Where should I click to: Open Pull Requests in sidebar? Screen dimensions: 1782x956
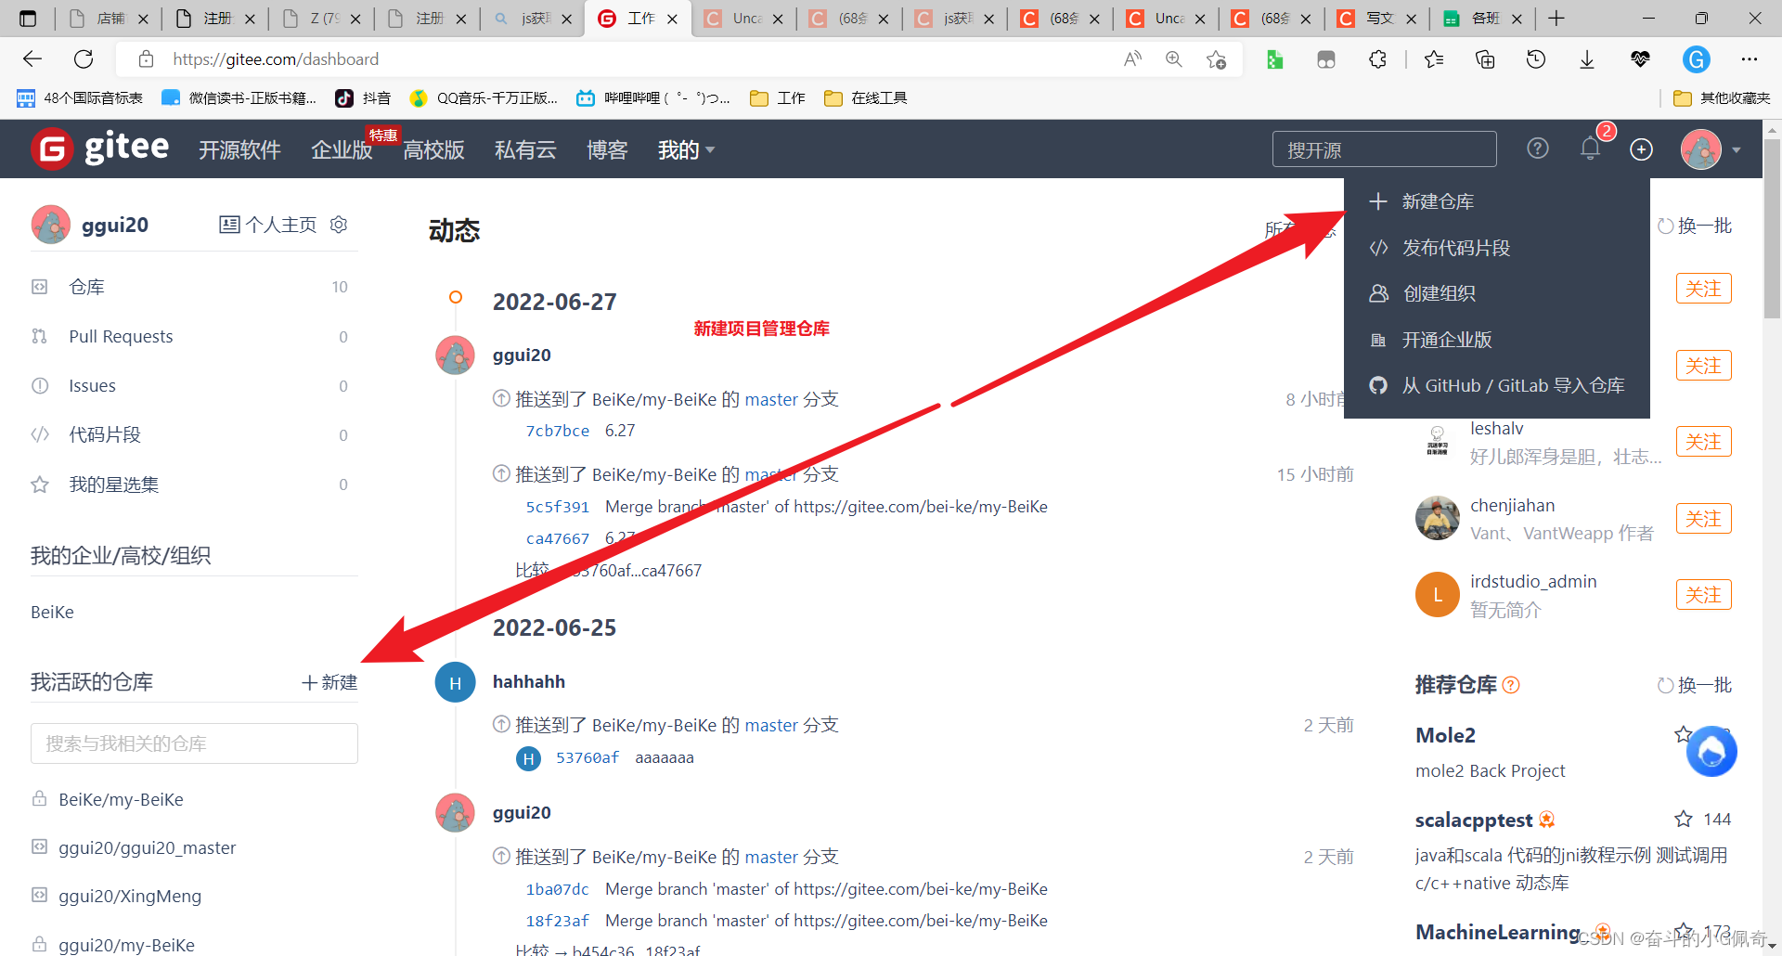click(194, 336)
